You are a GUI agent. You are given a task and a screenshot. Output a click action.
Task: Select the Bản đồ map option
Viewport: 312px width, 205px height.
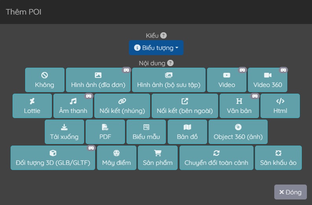(187, 132)
